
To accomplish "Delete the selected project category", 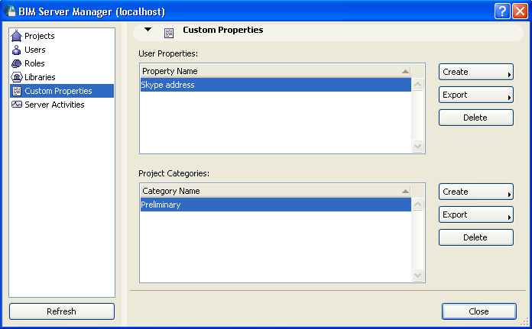I will [x=475, y=237].
